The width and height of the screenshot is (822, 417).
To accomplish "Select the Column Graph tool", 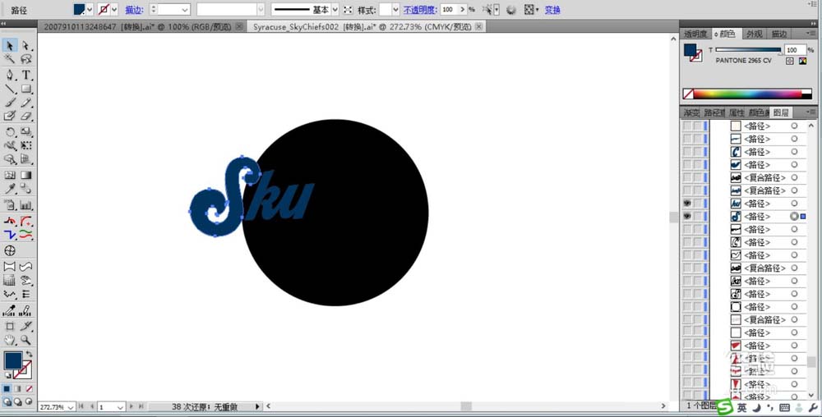I will coord(25,205).
